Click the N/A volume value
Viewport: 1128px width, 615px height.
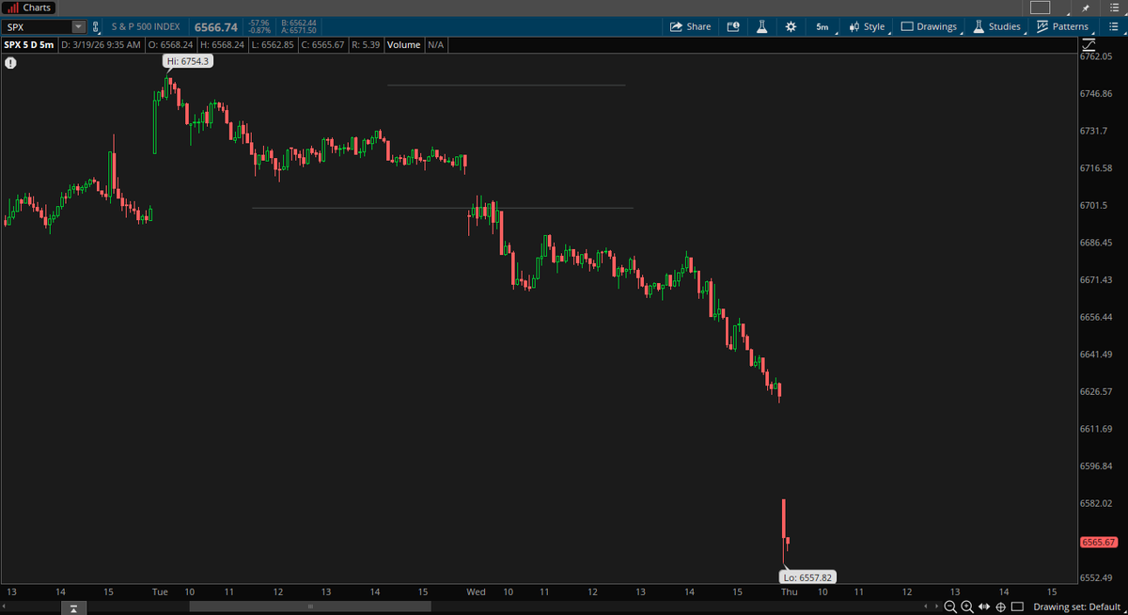tap(435, 44)
